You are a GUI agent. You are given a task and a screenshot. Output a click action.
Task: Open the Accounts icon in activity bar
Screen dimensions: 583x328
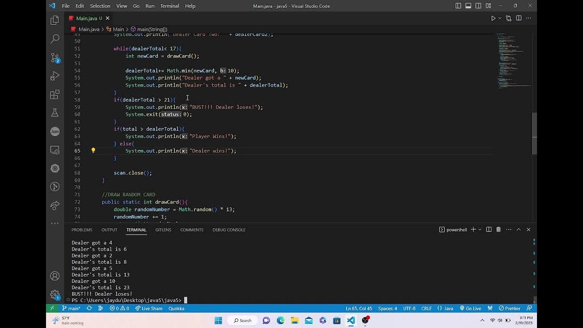pyautogui.click(x=55, y=276)
